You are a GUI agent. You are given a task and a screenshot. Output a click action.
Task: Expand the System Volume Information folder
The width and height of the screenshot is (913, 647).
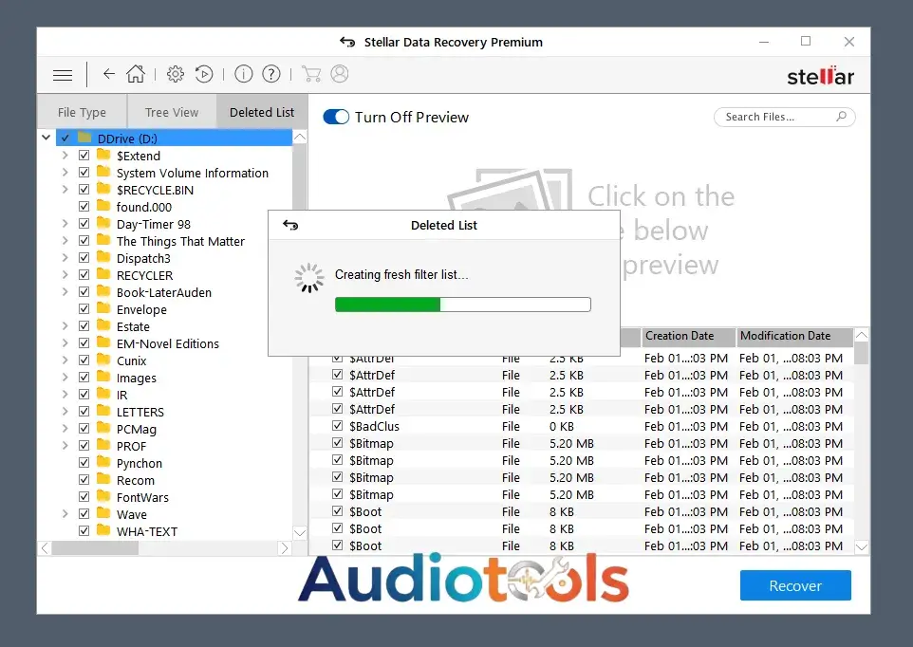(64, 173)
